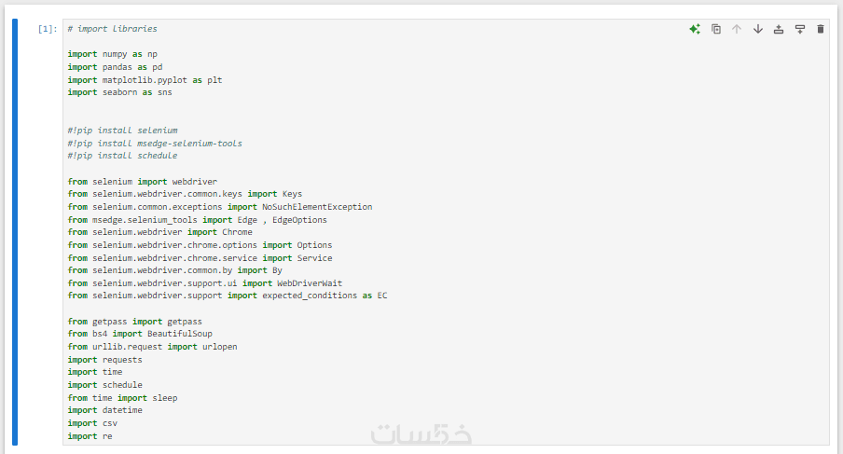Click the 'expected_conditions as EC' import line
Image resolution: width=843 pixels, height=454 pixels.
tap(227, 296)
